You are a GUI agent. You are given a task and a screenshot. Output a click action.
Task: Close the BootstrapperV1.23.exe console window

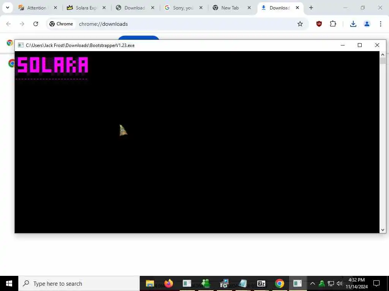377,45
